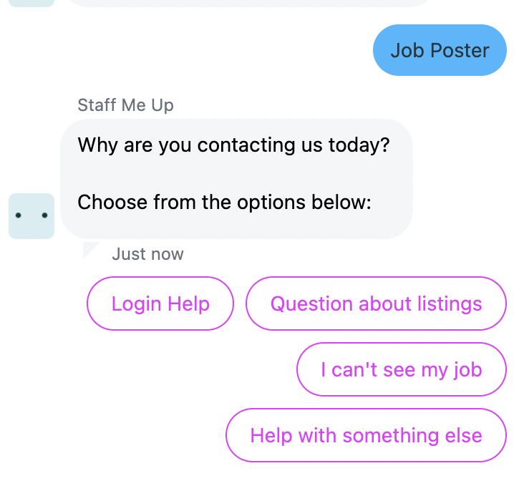The image size is (514, 481).
Task: Click the blue Job Poster reply bubble
Action: (x=440, y=50)
